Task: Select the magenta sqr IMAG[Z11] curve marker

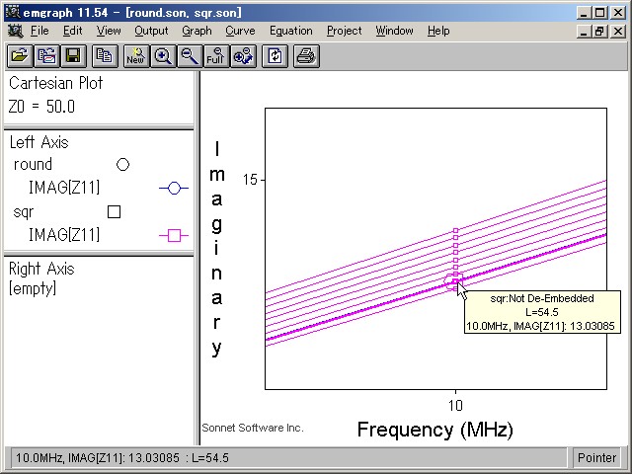Action: coord(174,235)
